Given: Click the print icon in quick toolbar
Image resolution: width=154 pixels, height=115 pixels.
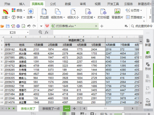Looking at the screenshot, I should (x=18, y=26).
